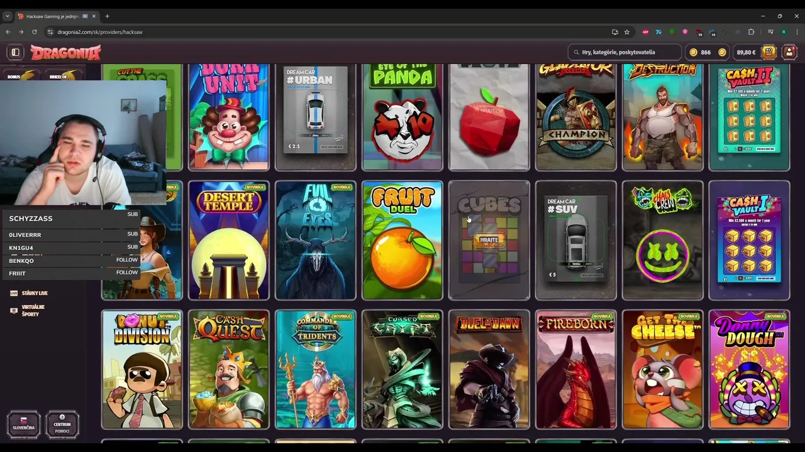This screenshot has width=805, height=452.
Task: Open the Duel at Dawn game
Action: (489, 370)
